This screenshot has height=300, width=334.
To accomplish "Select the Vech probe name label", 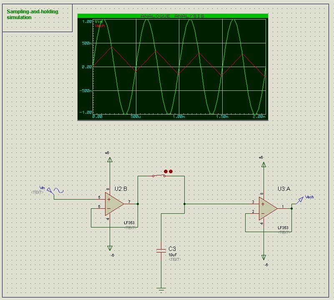I will click(x=309, y=197).
